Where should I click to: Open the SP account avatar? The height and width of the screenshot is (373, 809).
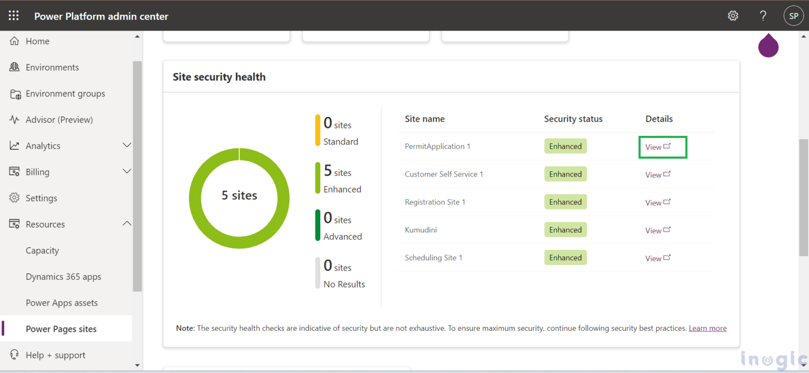click(794, 16)
